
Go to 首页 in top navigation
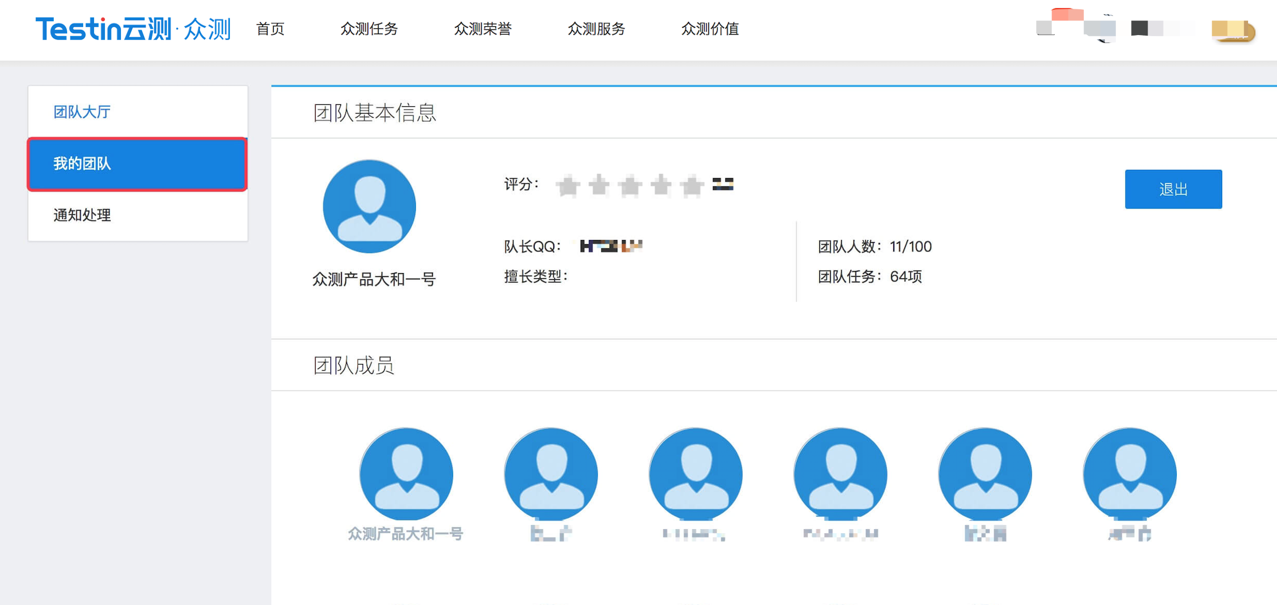click(x=270, y=29)
